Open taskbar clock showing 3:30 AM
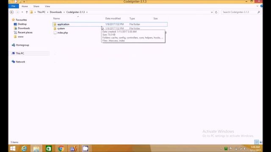271x152 pixels. click(255, 149)
